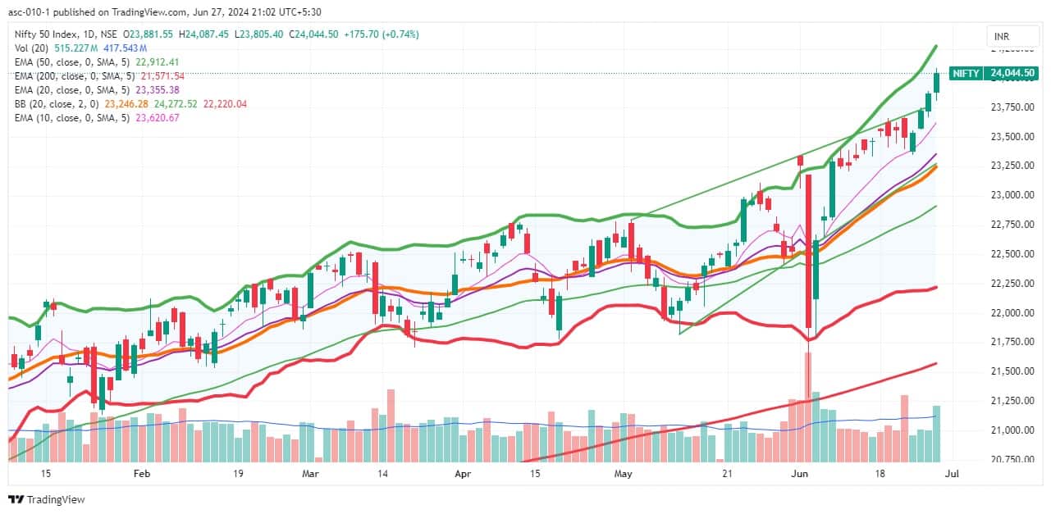The width and height of the screenshot is (1051, 514).
Task: Click the NIFTY 24,044.50 price label
Action: click(x=994, y=73)
